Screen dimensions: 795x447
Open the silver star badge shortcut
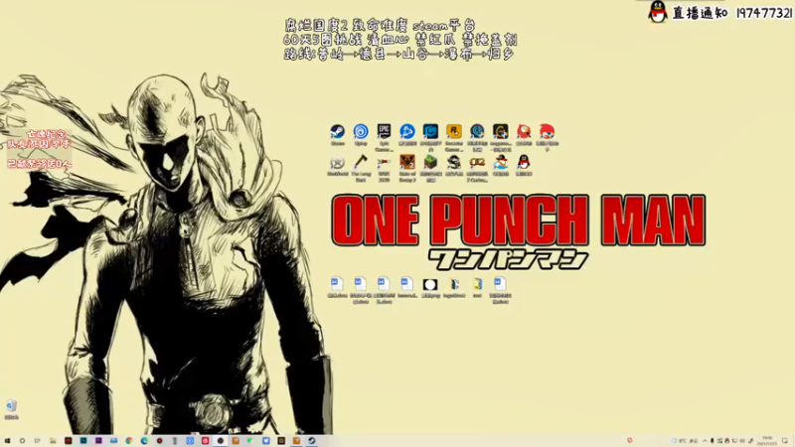pyautogui.click(x=337, y=166)
